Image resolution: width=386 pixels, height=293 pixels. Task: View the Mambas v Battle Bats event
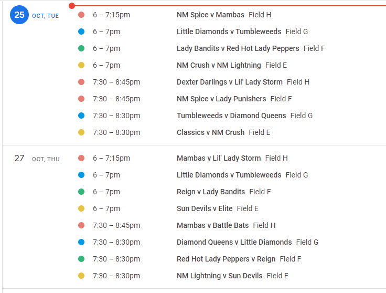(212, 225)
